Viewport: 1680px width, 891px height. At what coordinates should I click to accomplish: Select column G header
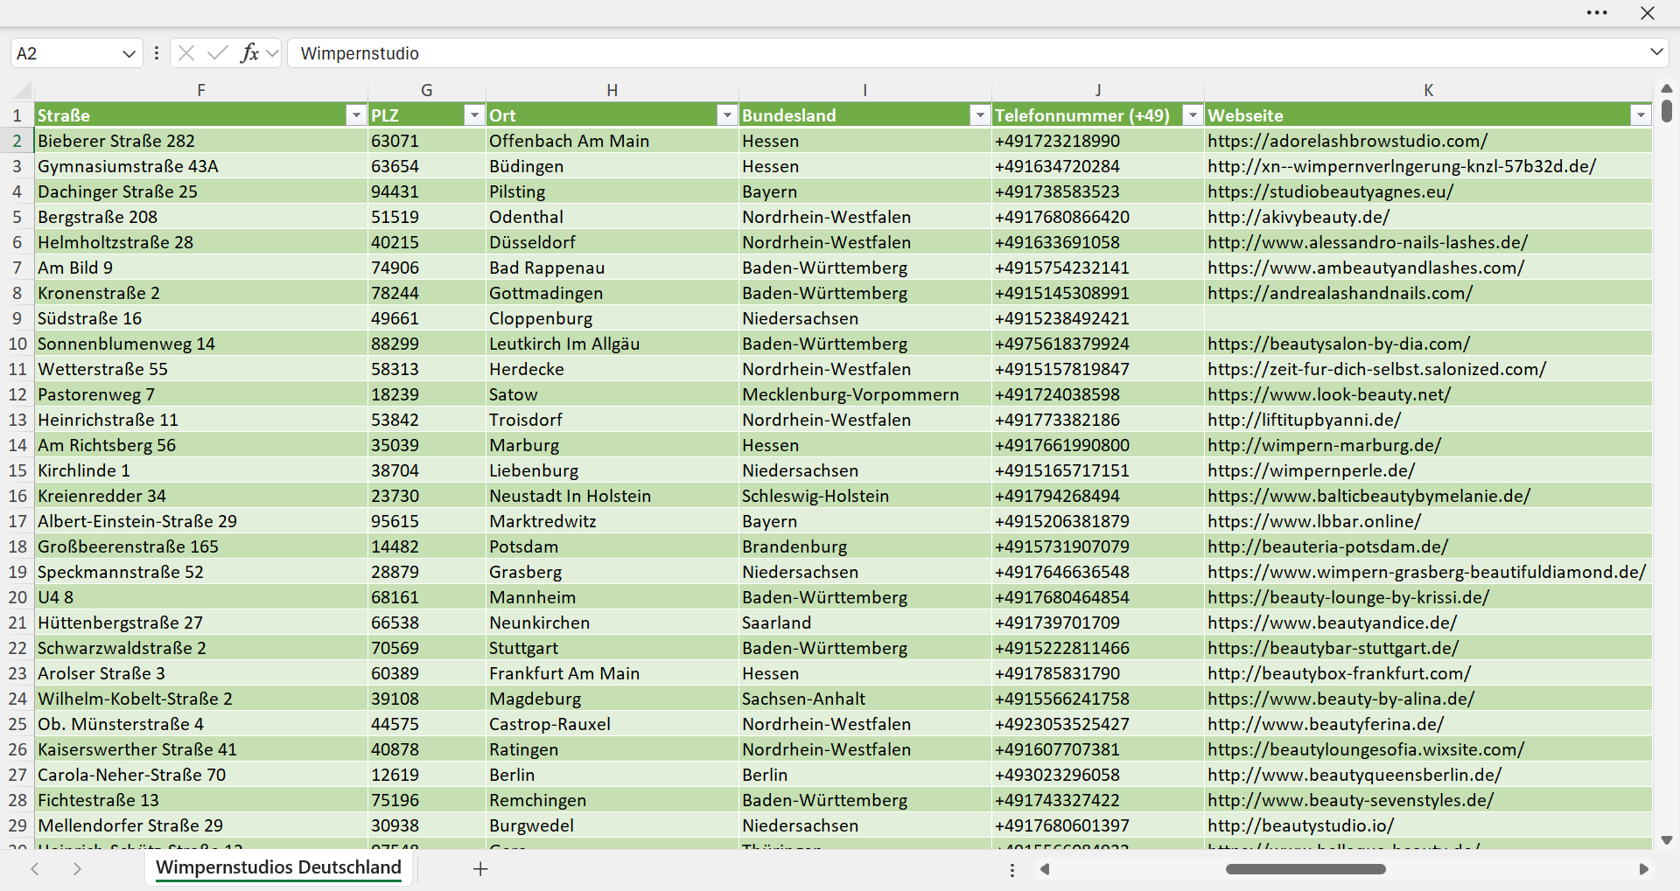tap(427, 90)
